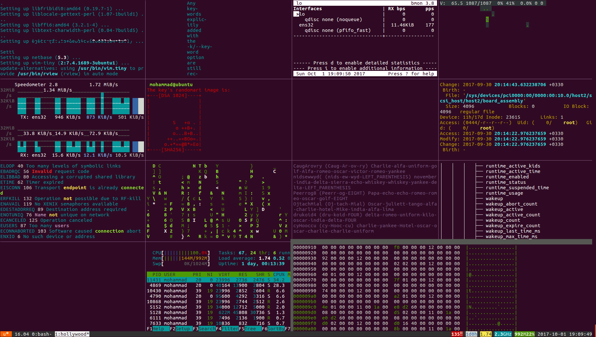Click the light grey bar in Speedometer TX graph

coord(141,106)
